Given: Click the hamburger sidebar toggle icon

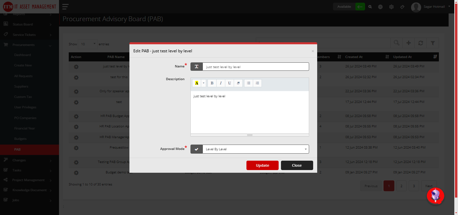Looking at the screenshot, I should tap(65, 7).
